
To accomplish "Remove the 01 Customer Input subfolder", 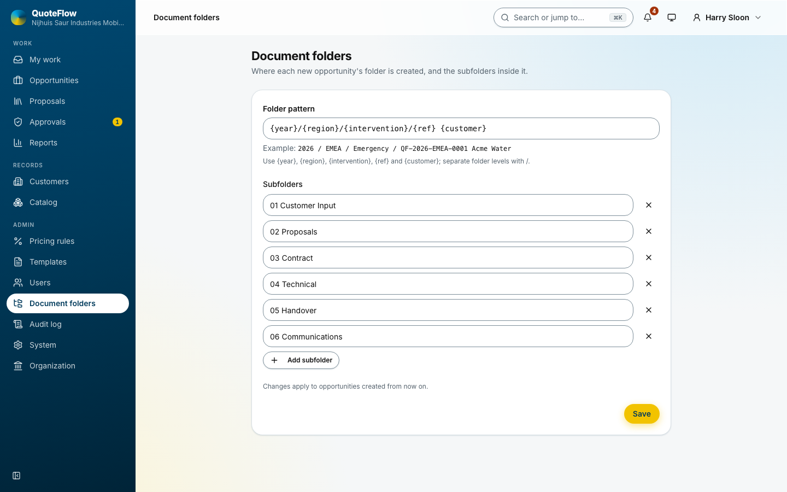I will point(649,205).
